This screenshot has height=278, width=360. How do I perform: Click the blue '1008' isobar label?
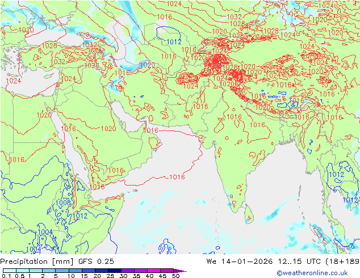pyautogui.click(x=63, y=203)
